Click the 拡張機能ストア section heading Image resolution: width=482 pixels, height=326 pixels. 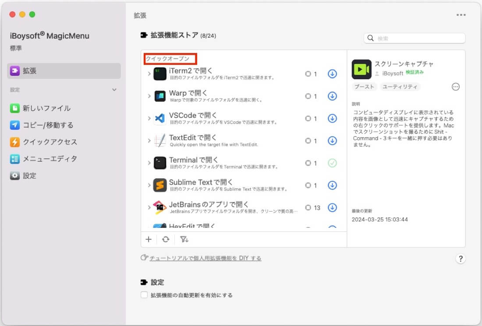point(174,35)
